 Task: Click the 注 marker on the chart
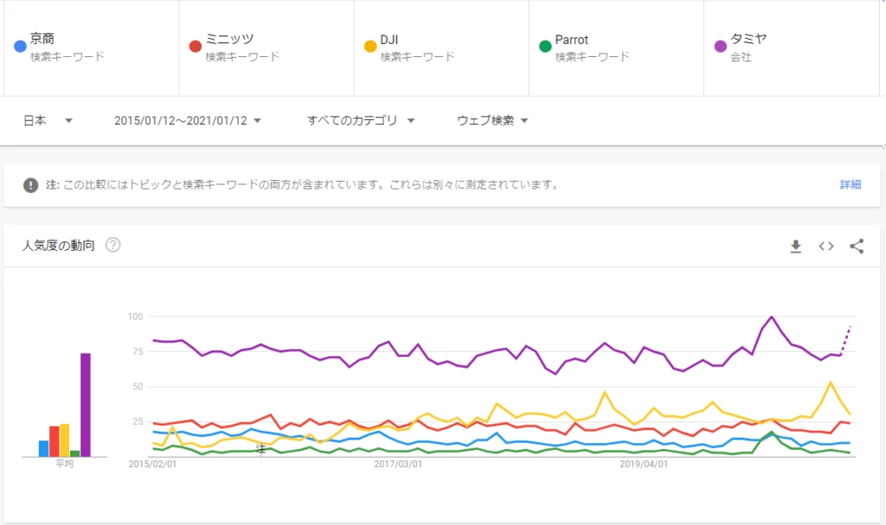point(260,449)
